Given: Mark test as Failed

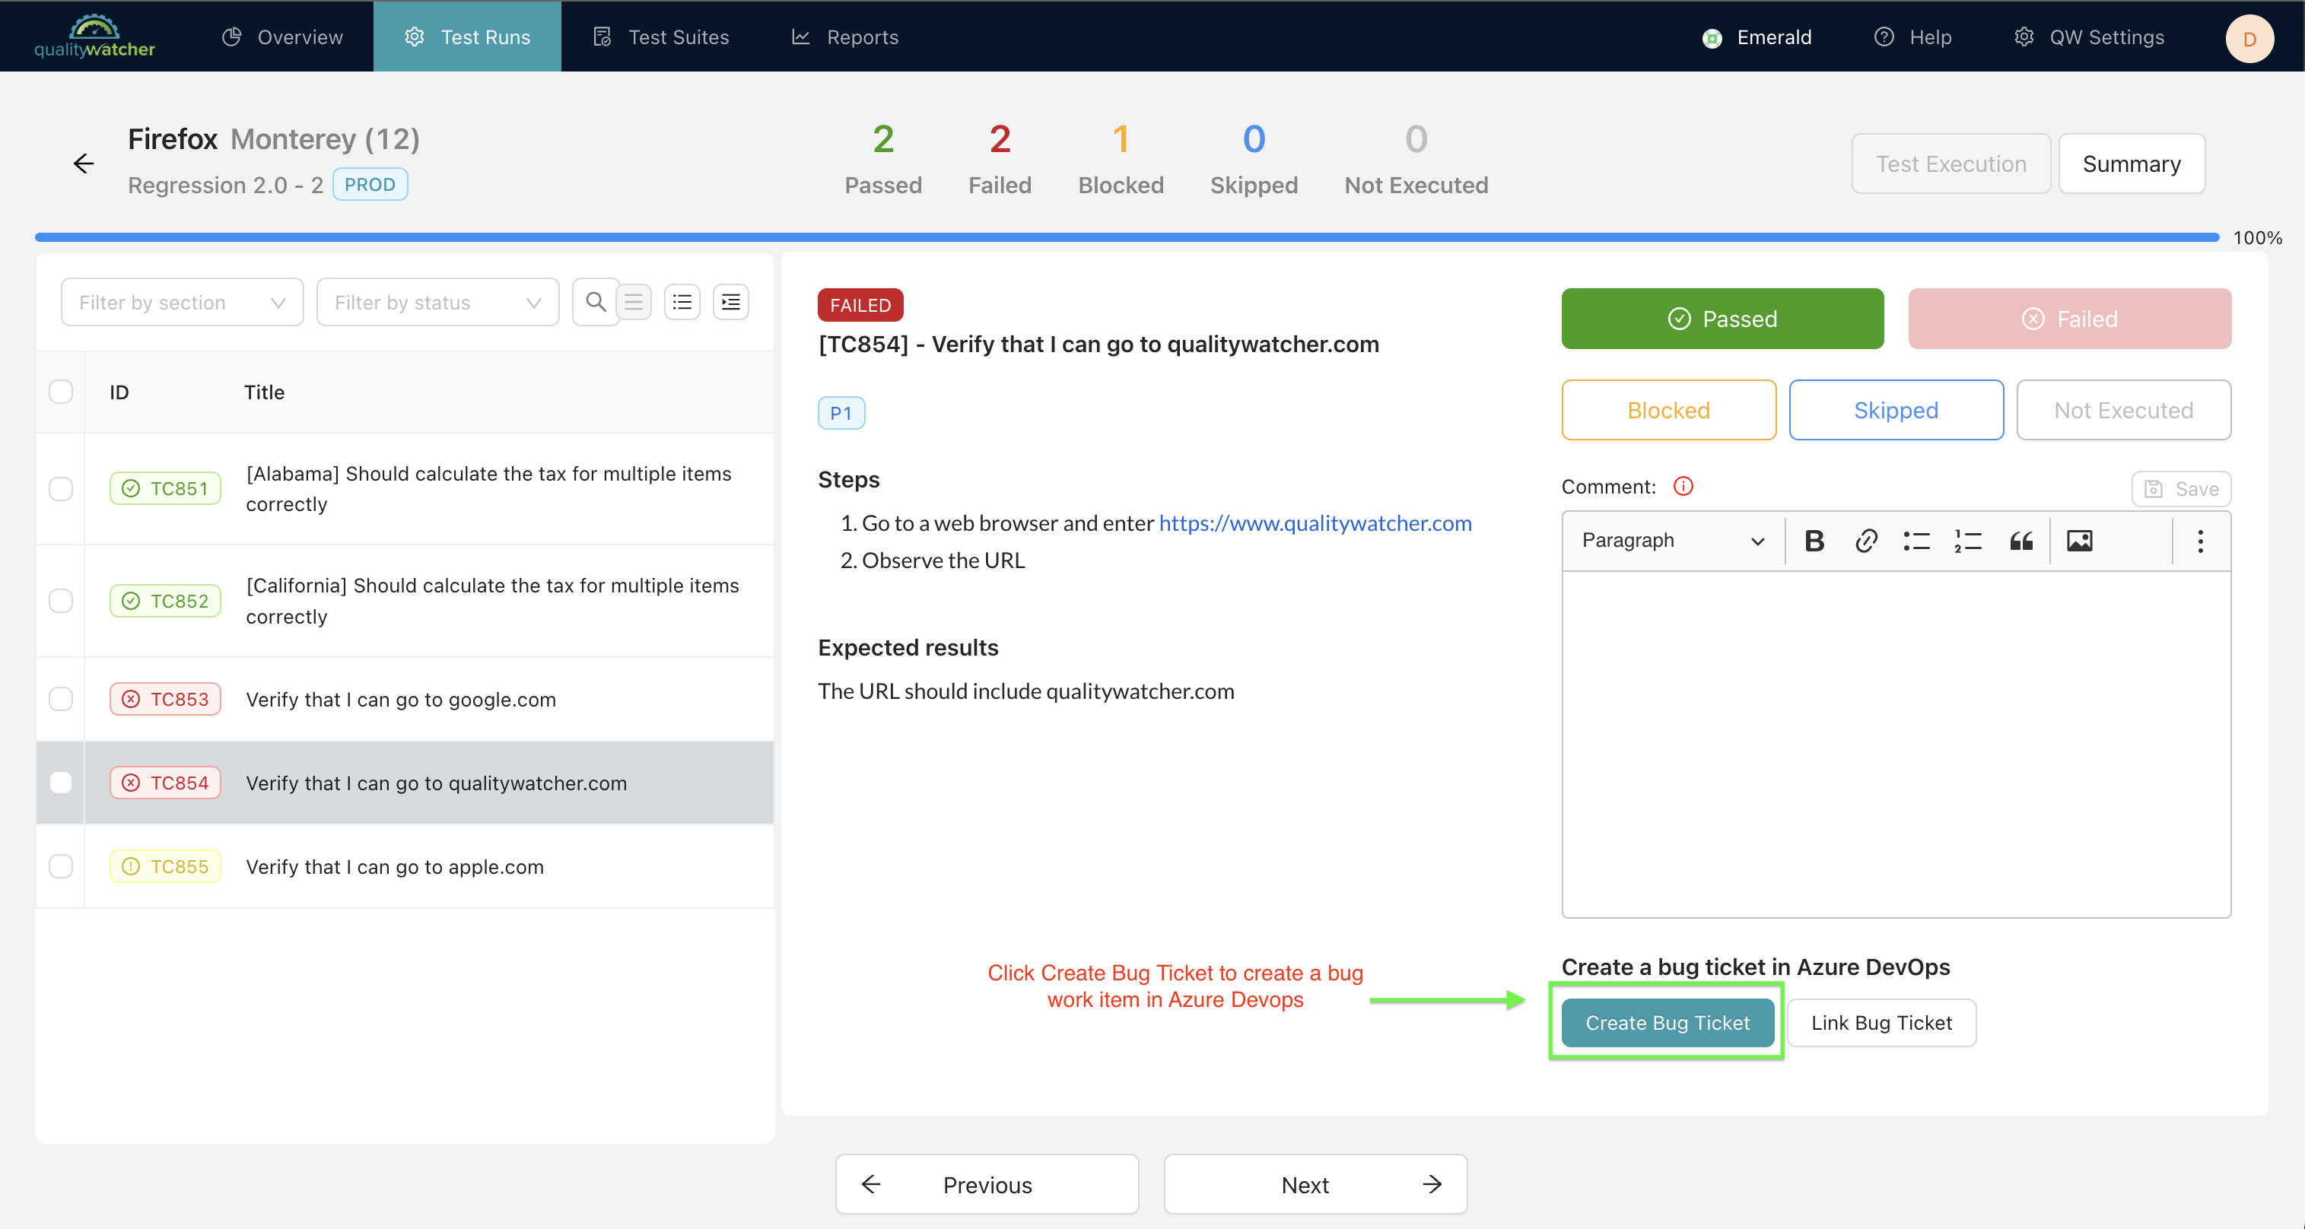Looking at the screenshot, I should [x=2070, y=319].
